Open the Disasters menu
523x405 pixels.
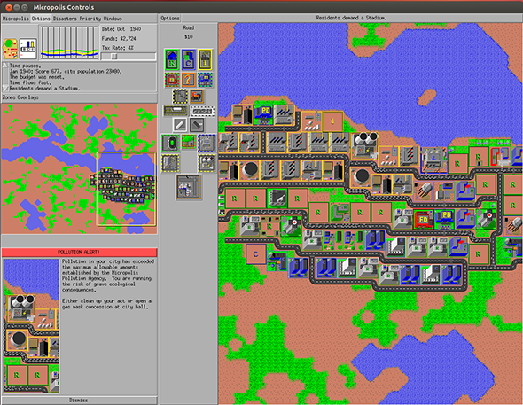tap(65, 19)
